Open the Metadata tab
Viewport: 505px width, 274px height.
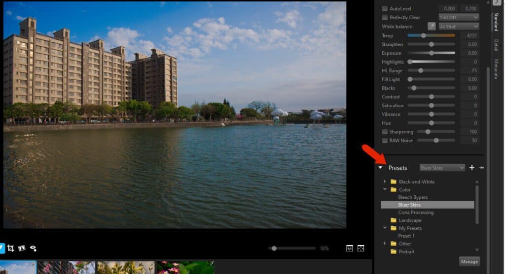pos(496,69)
